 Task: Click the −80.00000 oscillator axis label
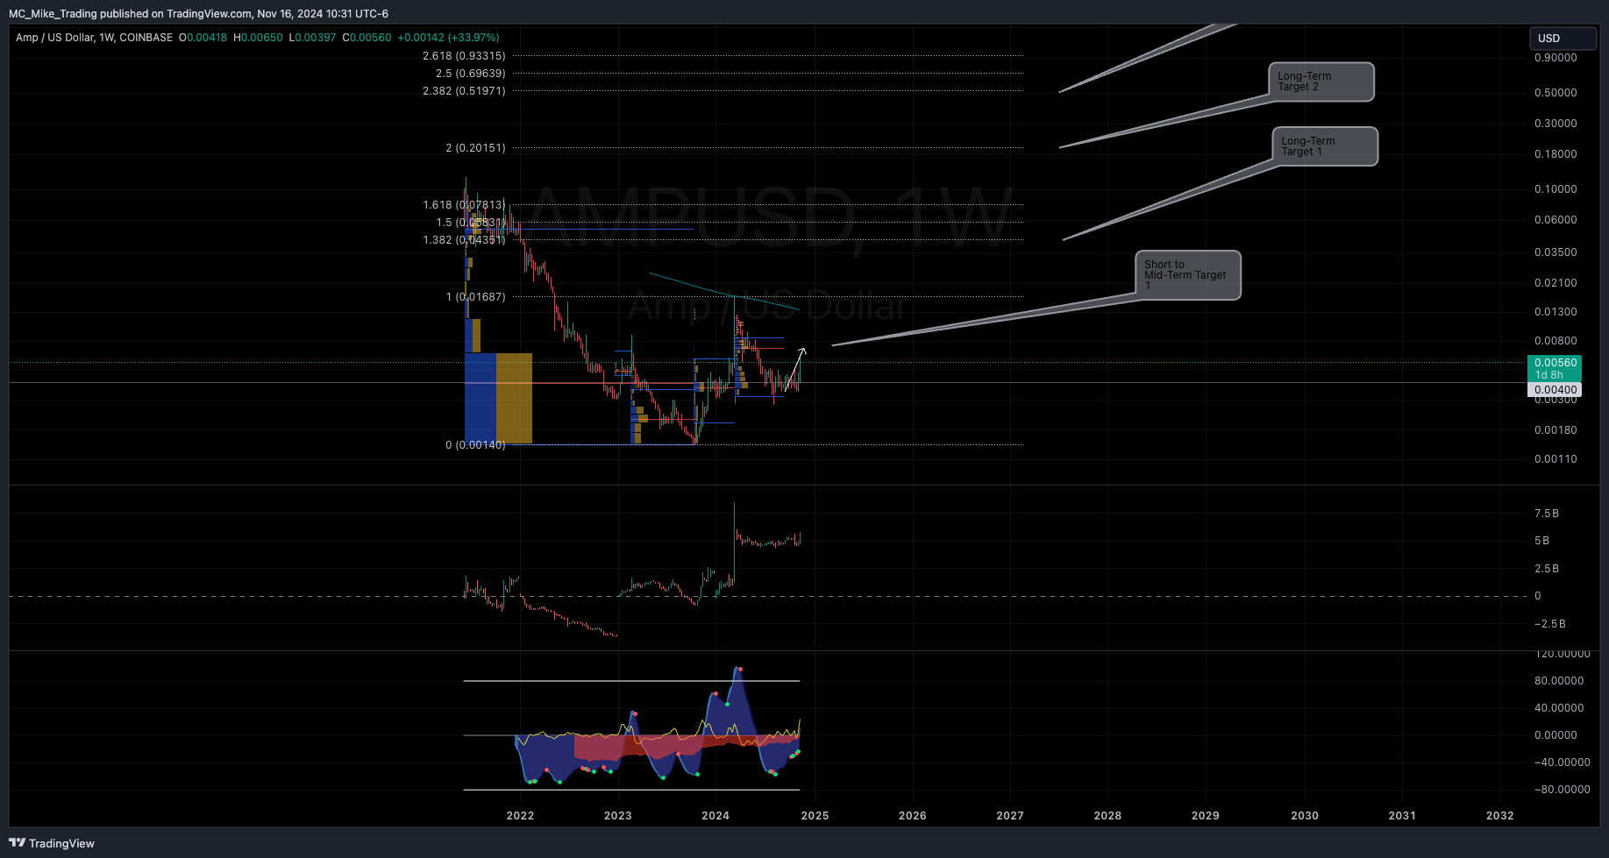click(1562, 790)
